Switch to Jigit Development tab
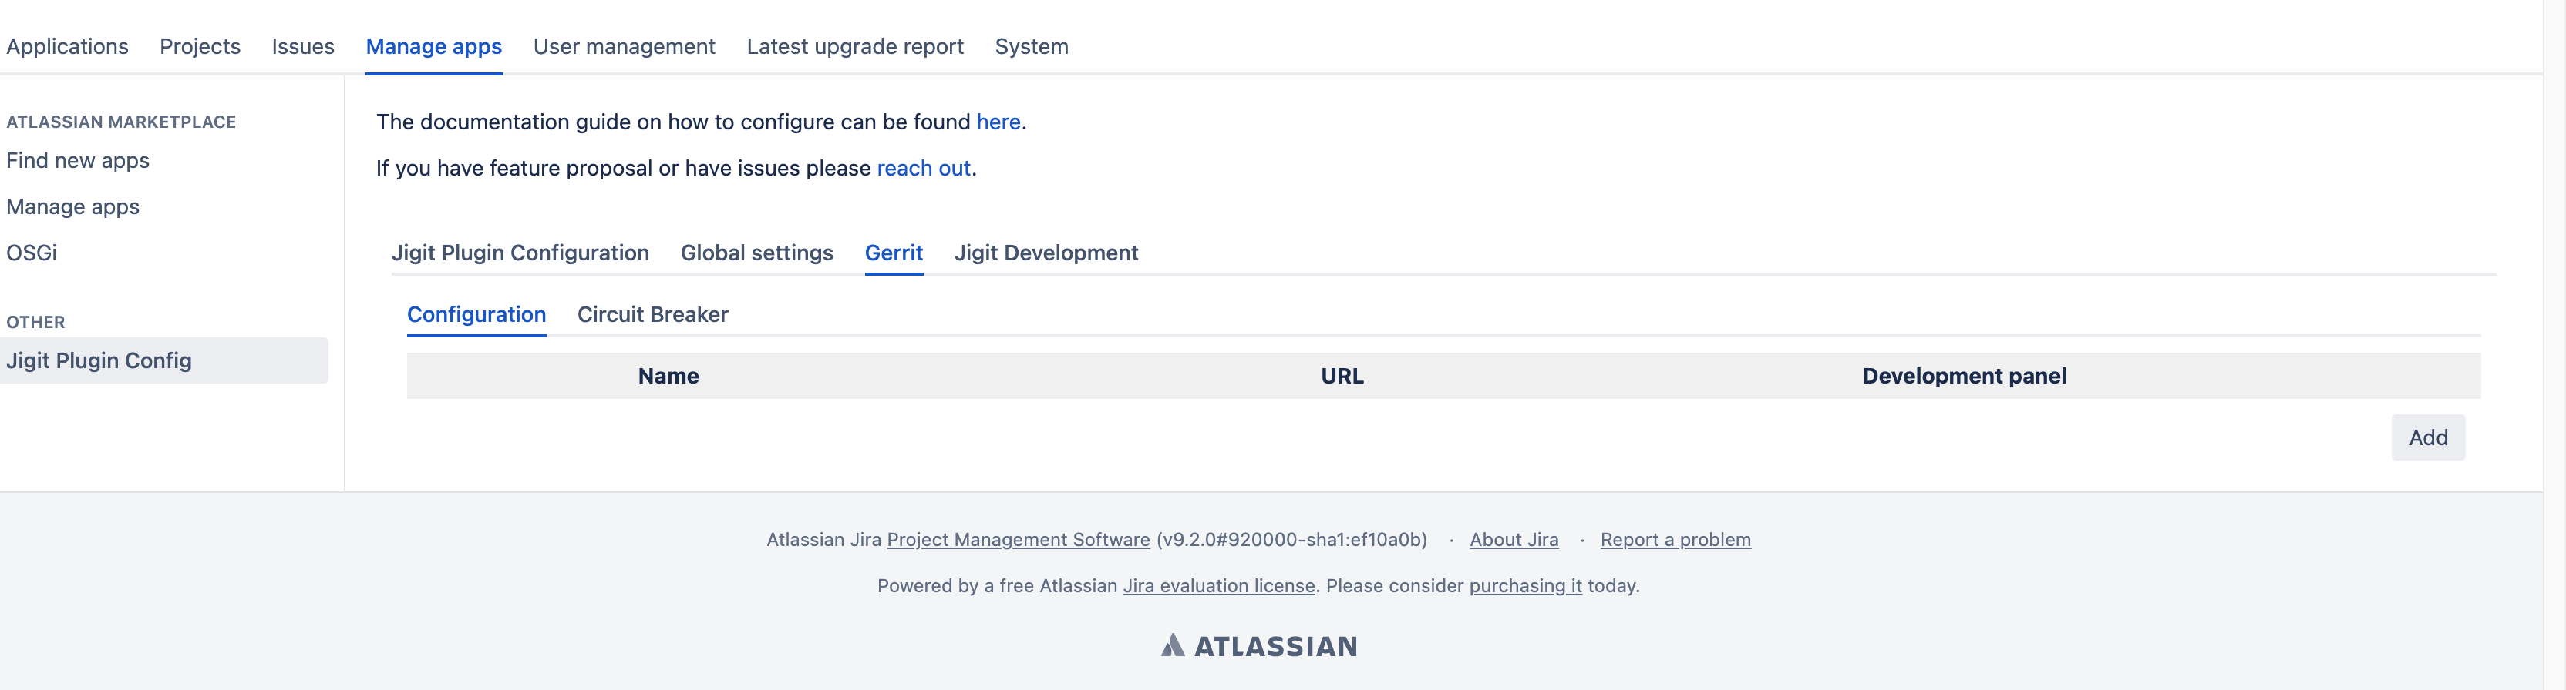2566x690 pixels. (1046, 253)
